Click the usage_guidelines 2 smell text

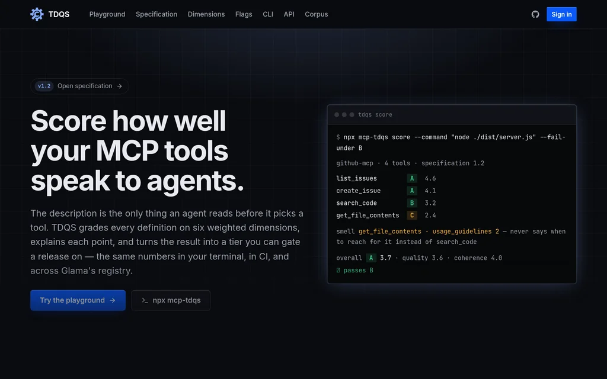tap(466, 232)
